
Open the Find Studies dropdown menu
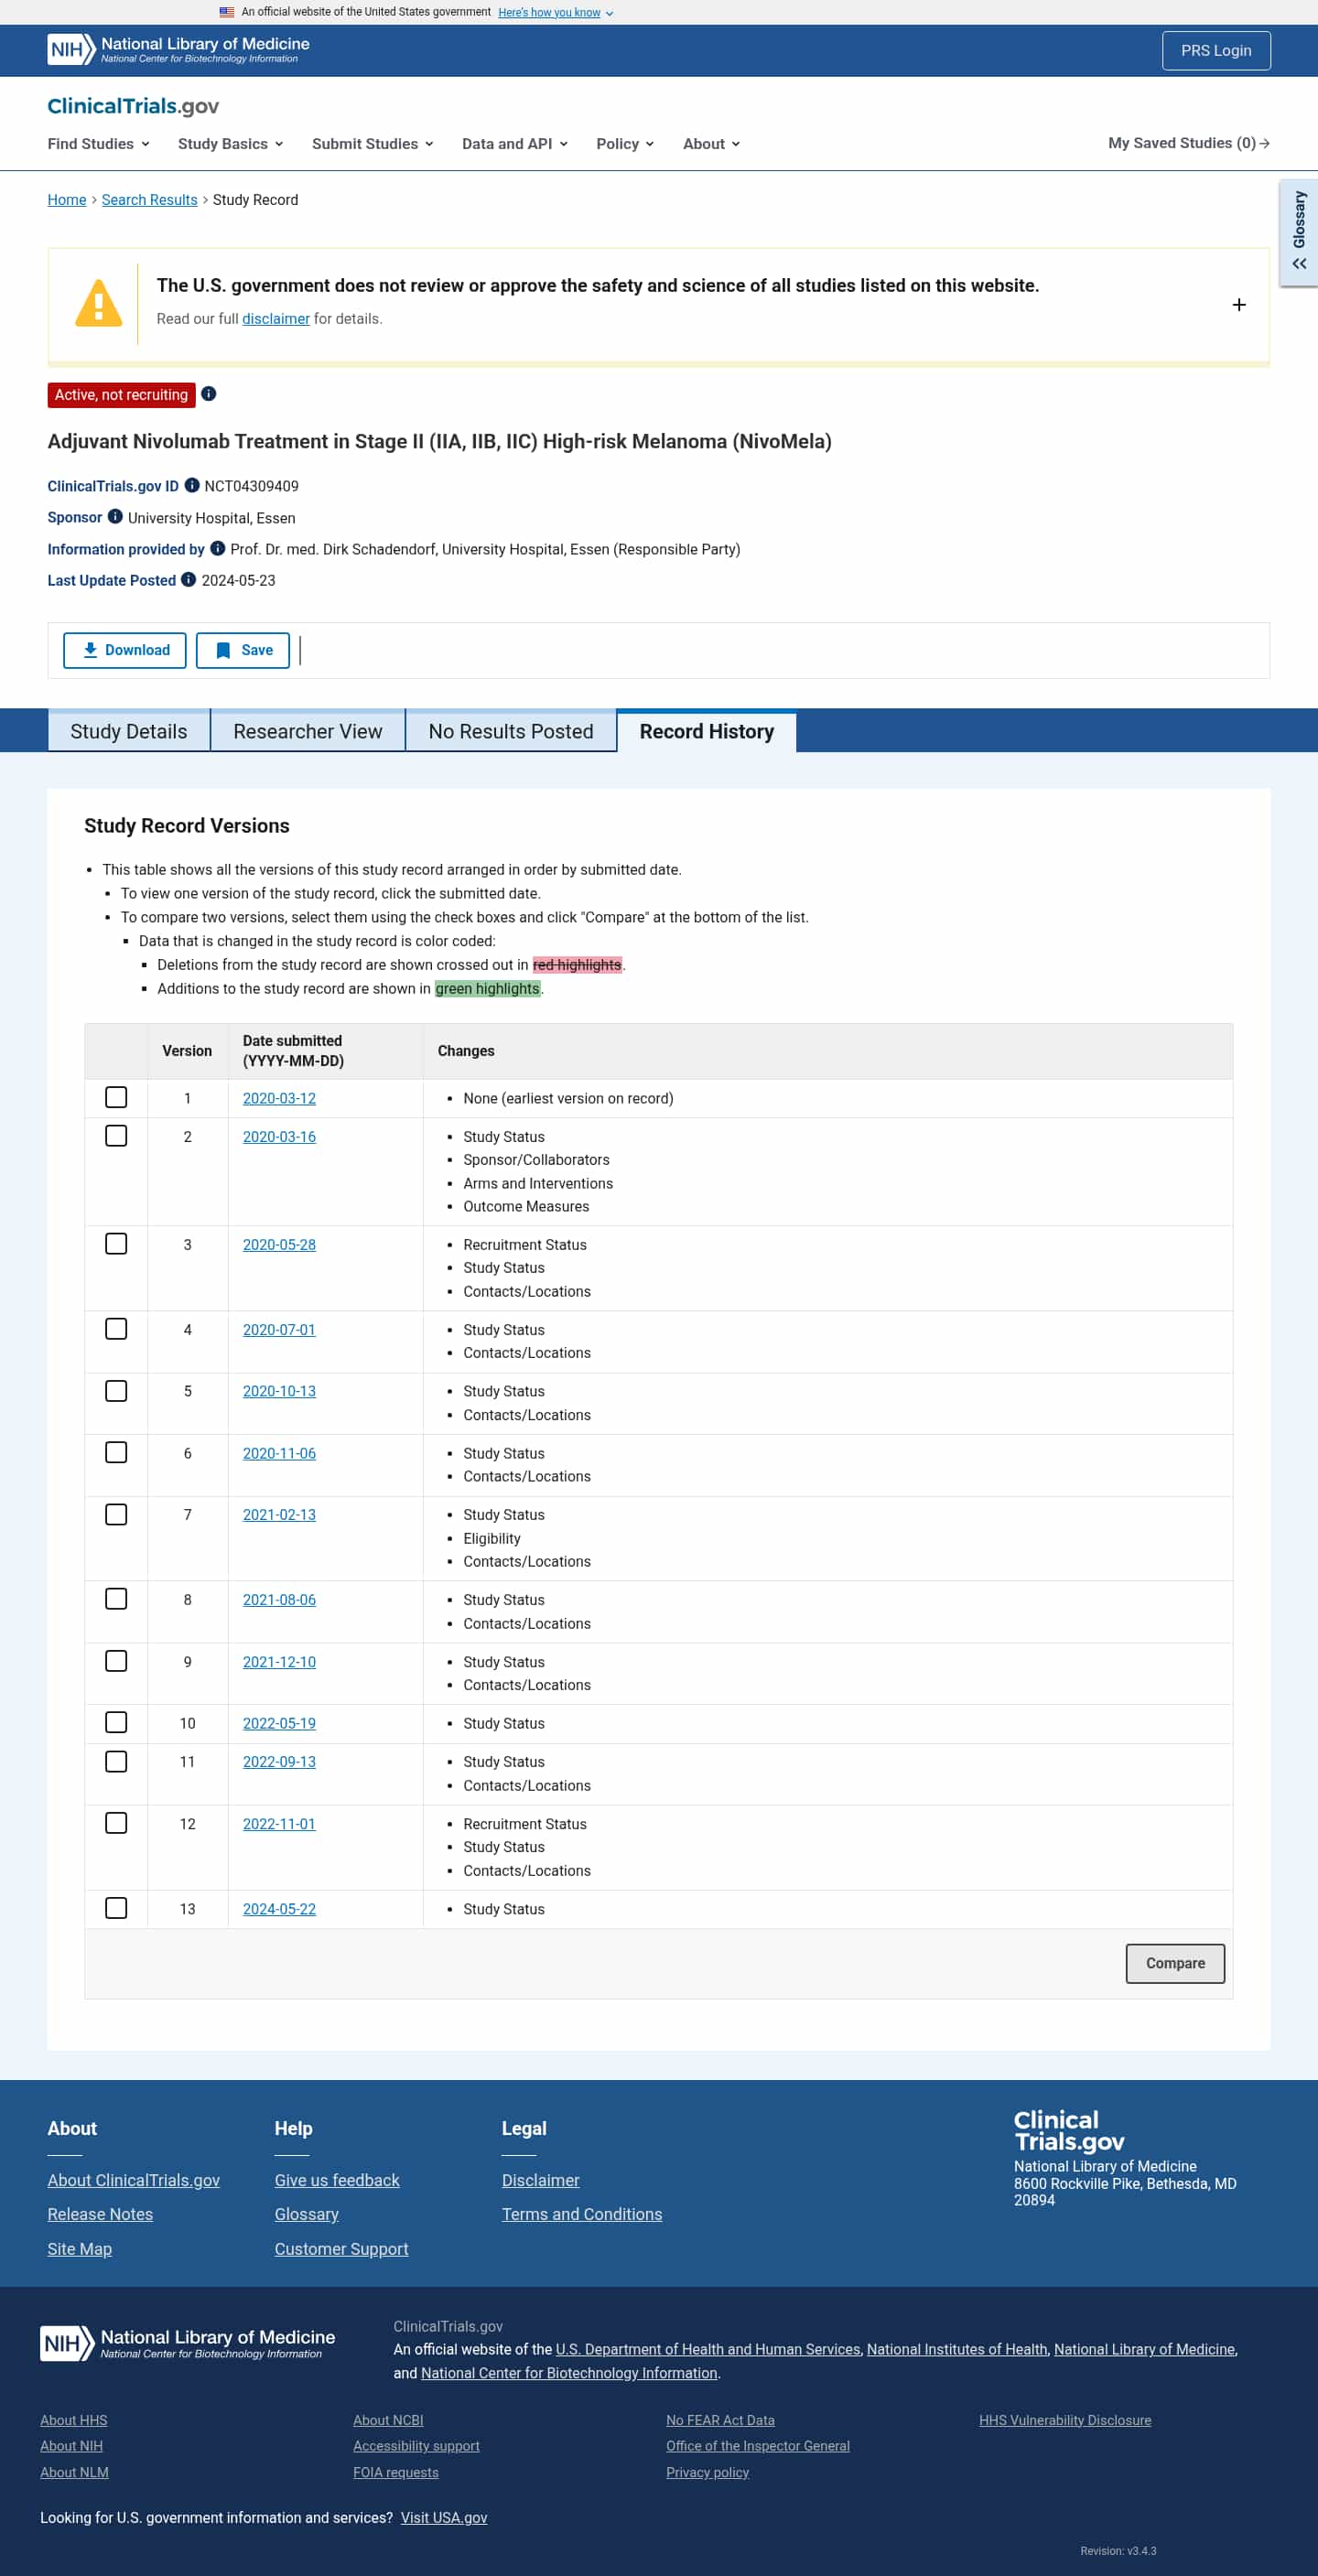(98, 144)
